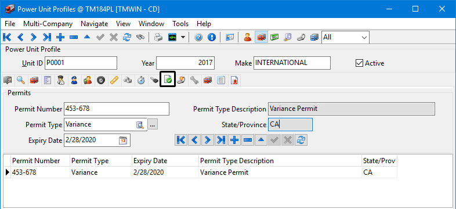Click the Permit Number input field
Image resolution: width=456 pixels, height=209 pixels.
[x=117, y=109]
